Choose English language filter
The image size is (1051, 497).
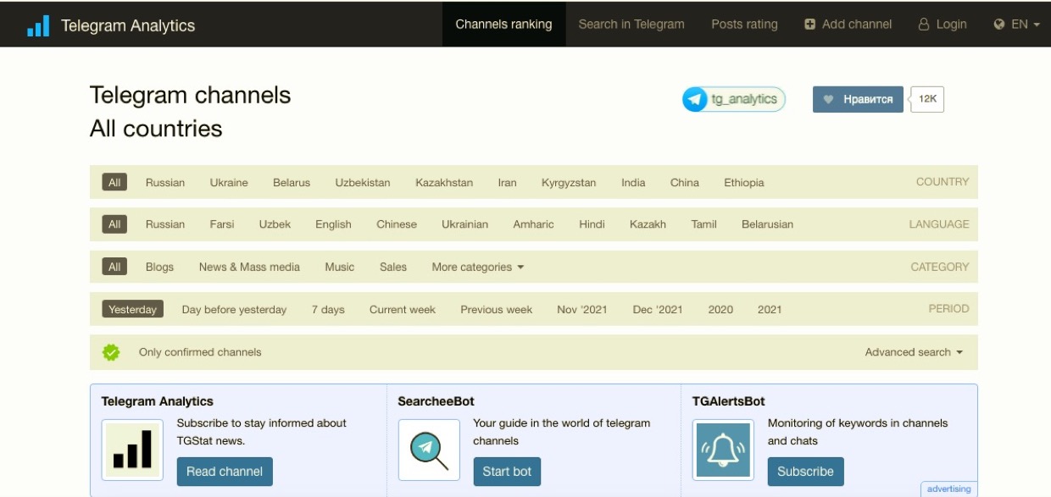(x=333, y=224)
